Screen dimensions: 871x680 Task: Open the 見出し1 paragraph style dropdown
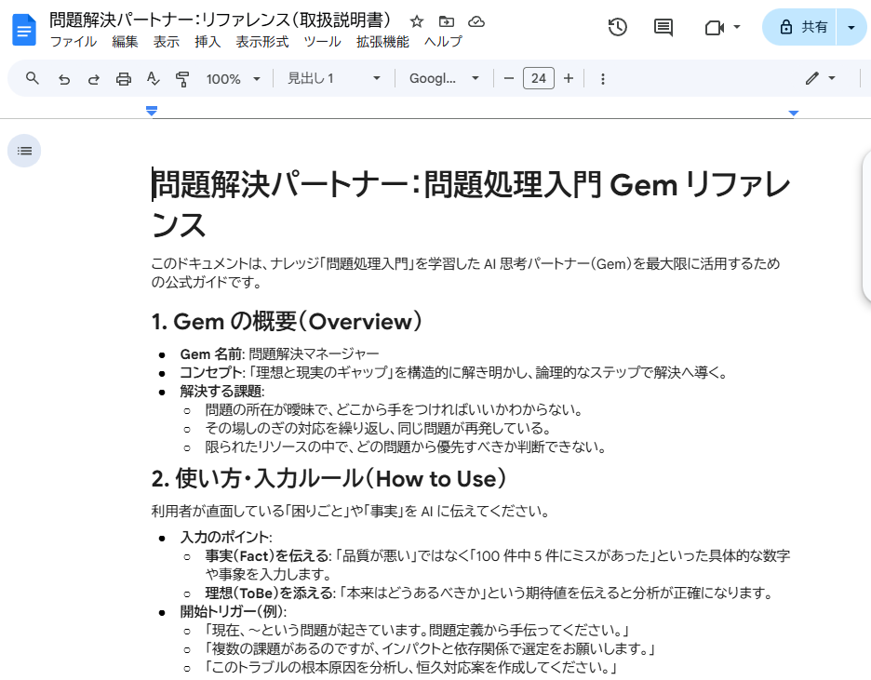[333, 78]
